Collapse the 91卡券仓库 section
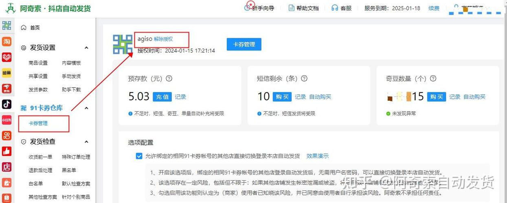Screen dimensions: 507x203 point(86,108)
